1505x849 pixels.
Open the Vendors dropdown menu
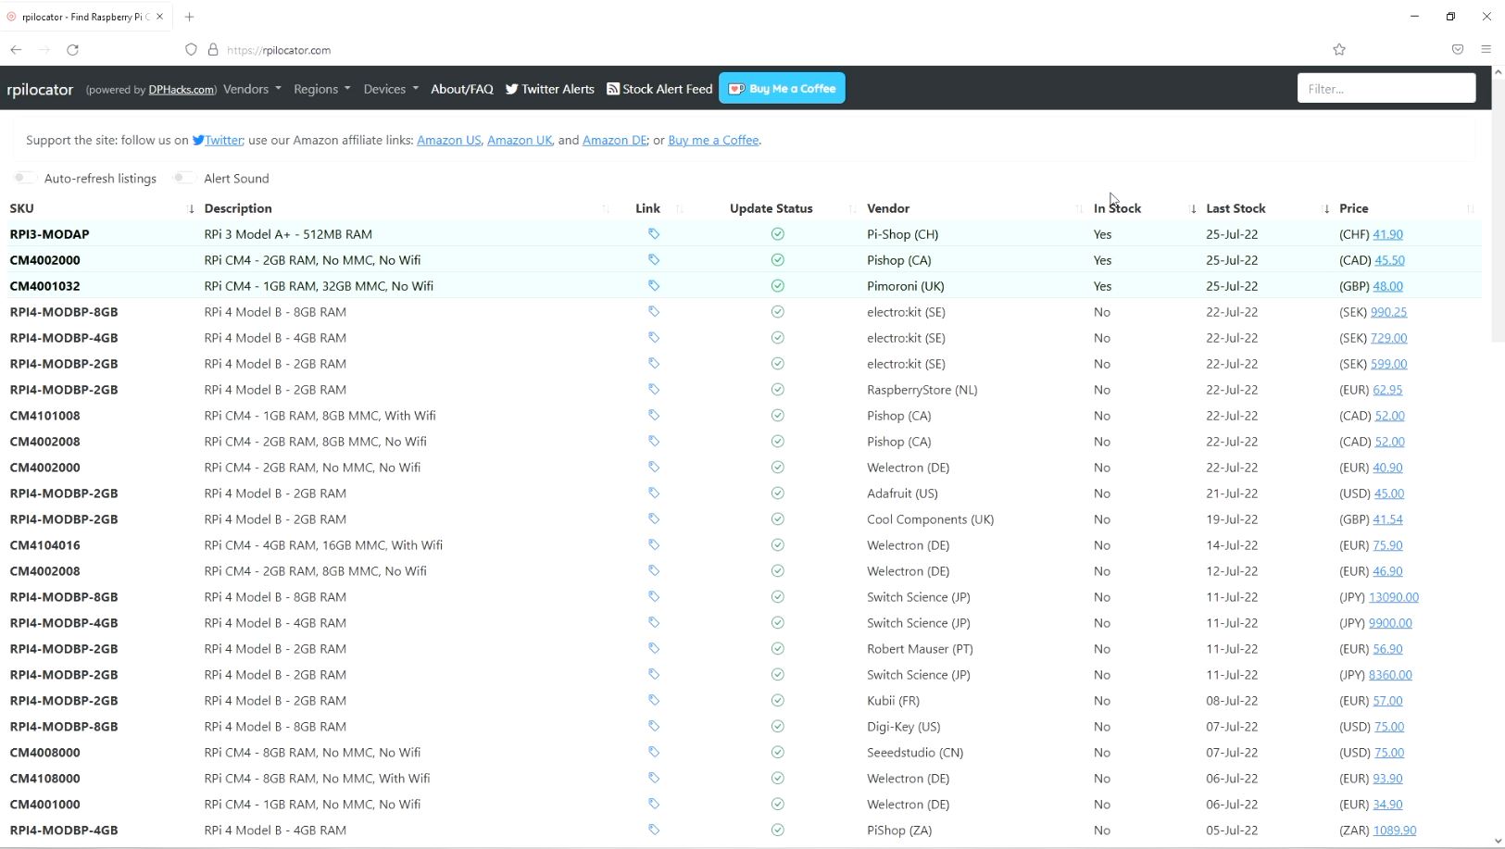[252, 89]
